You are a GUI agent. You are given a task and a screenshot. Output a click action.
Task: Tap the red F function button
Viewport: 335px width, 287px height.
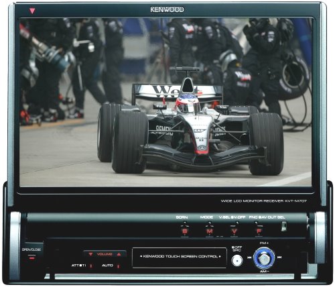259,231
